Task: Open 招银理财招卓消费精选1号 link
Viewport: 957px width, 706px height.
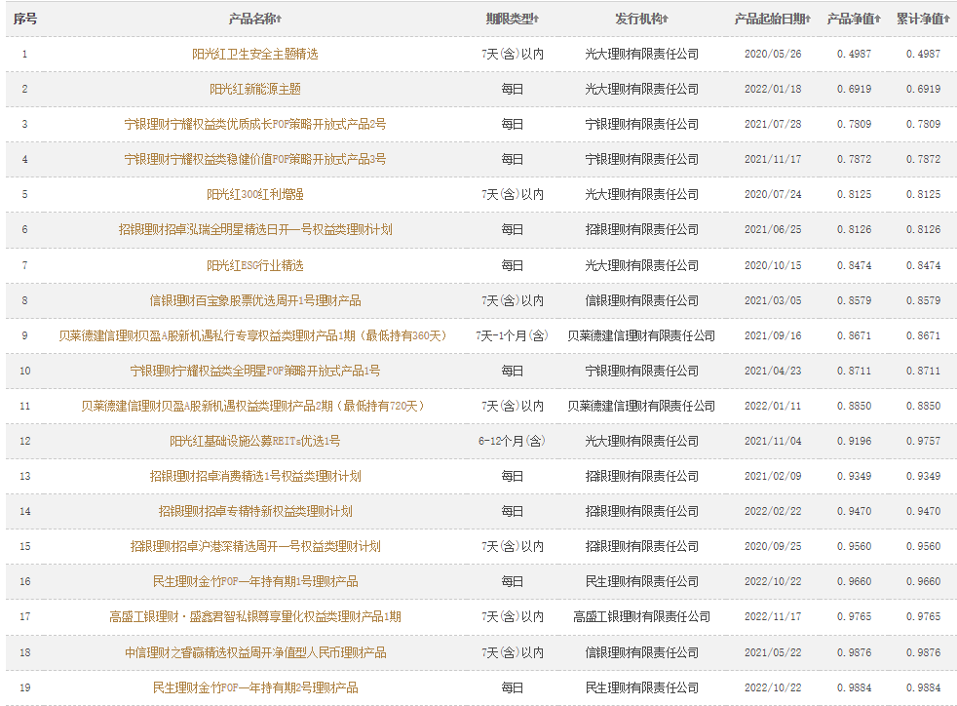Action: click(x=254, y=476)
